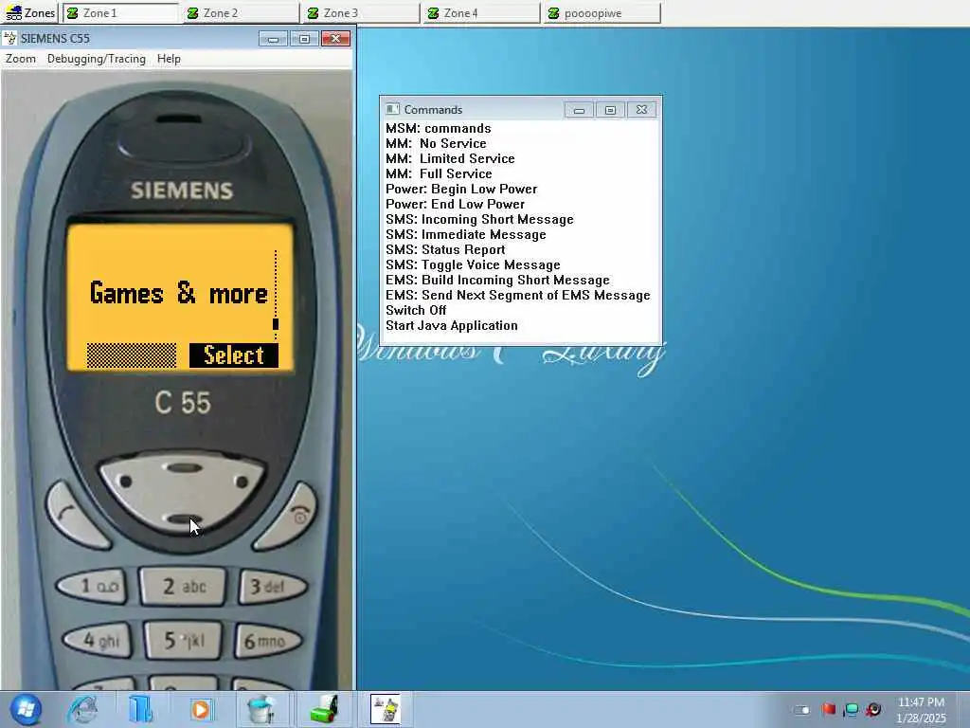Open the green machine taskbar icon

pos(324,709)
